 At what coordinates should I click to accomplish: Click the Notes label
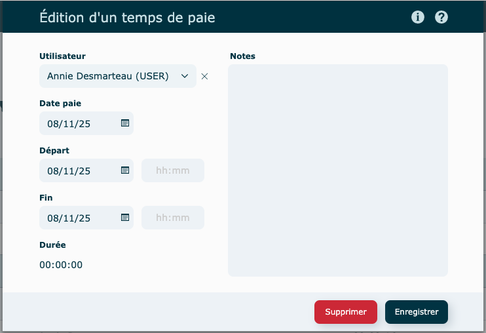pos(242,56)
